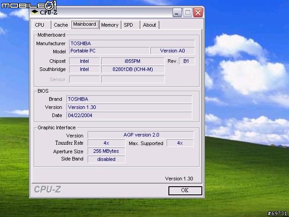Click BIOS version 'Version 1.30' field
289x217 pixels.
129,107
